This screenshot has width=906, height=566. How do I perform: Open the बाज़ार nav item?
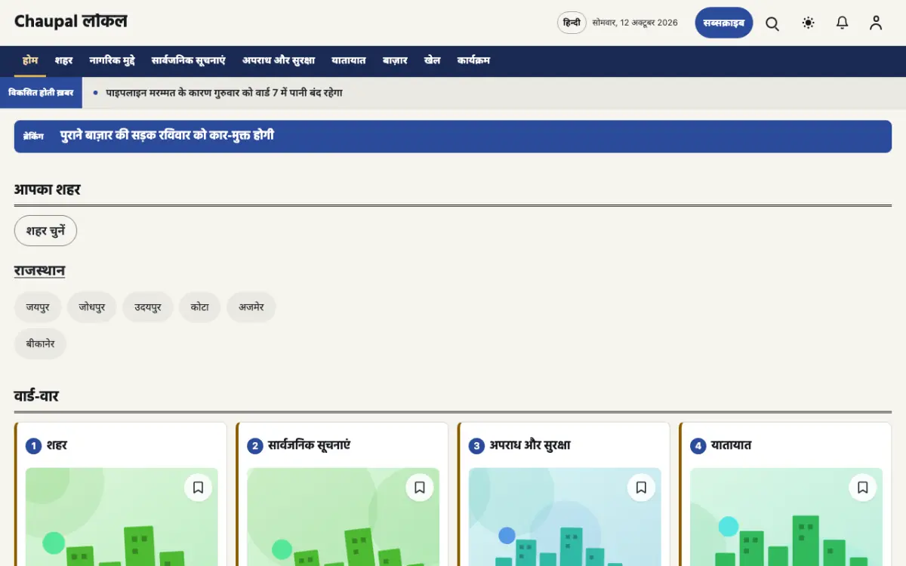(x=395, y=60)
